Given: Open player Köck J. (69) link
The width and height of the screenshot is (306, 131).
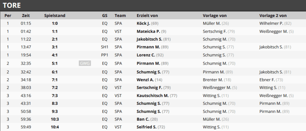Looking at the screenshot, I should click(x=148, y=23).
